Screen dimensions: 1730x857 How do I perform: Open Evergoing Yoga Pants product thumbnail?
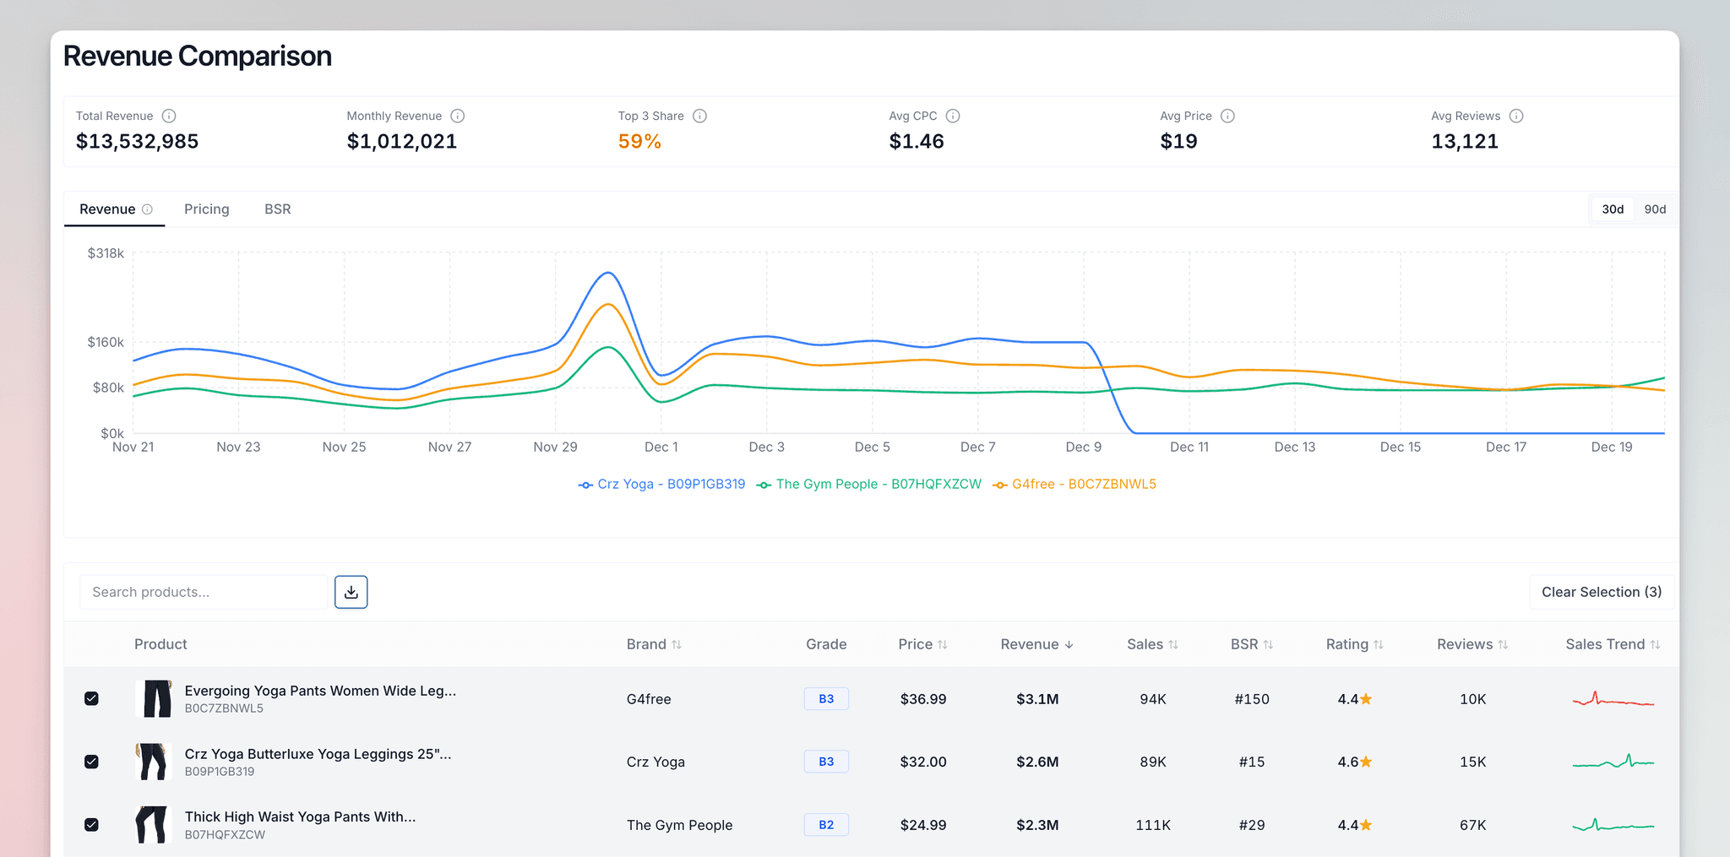154,699
